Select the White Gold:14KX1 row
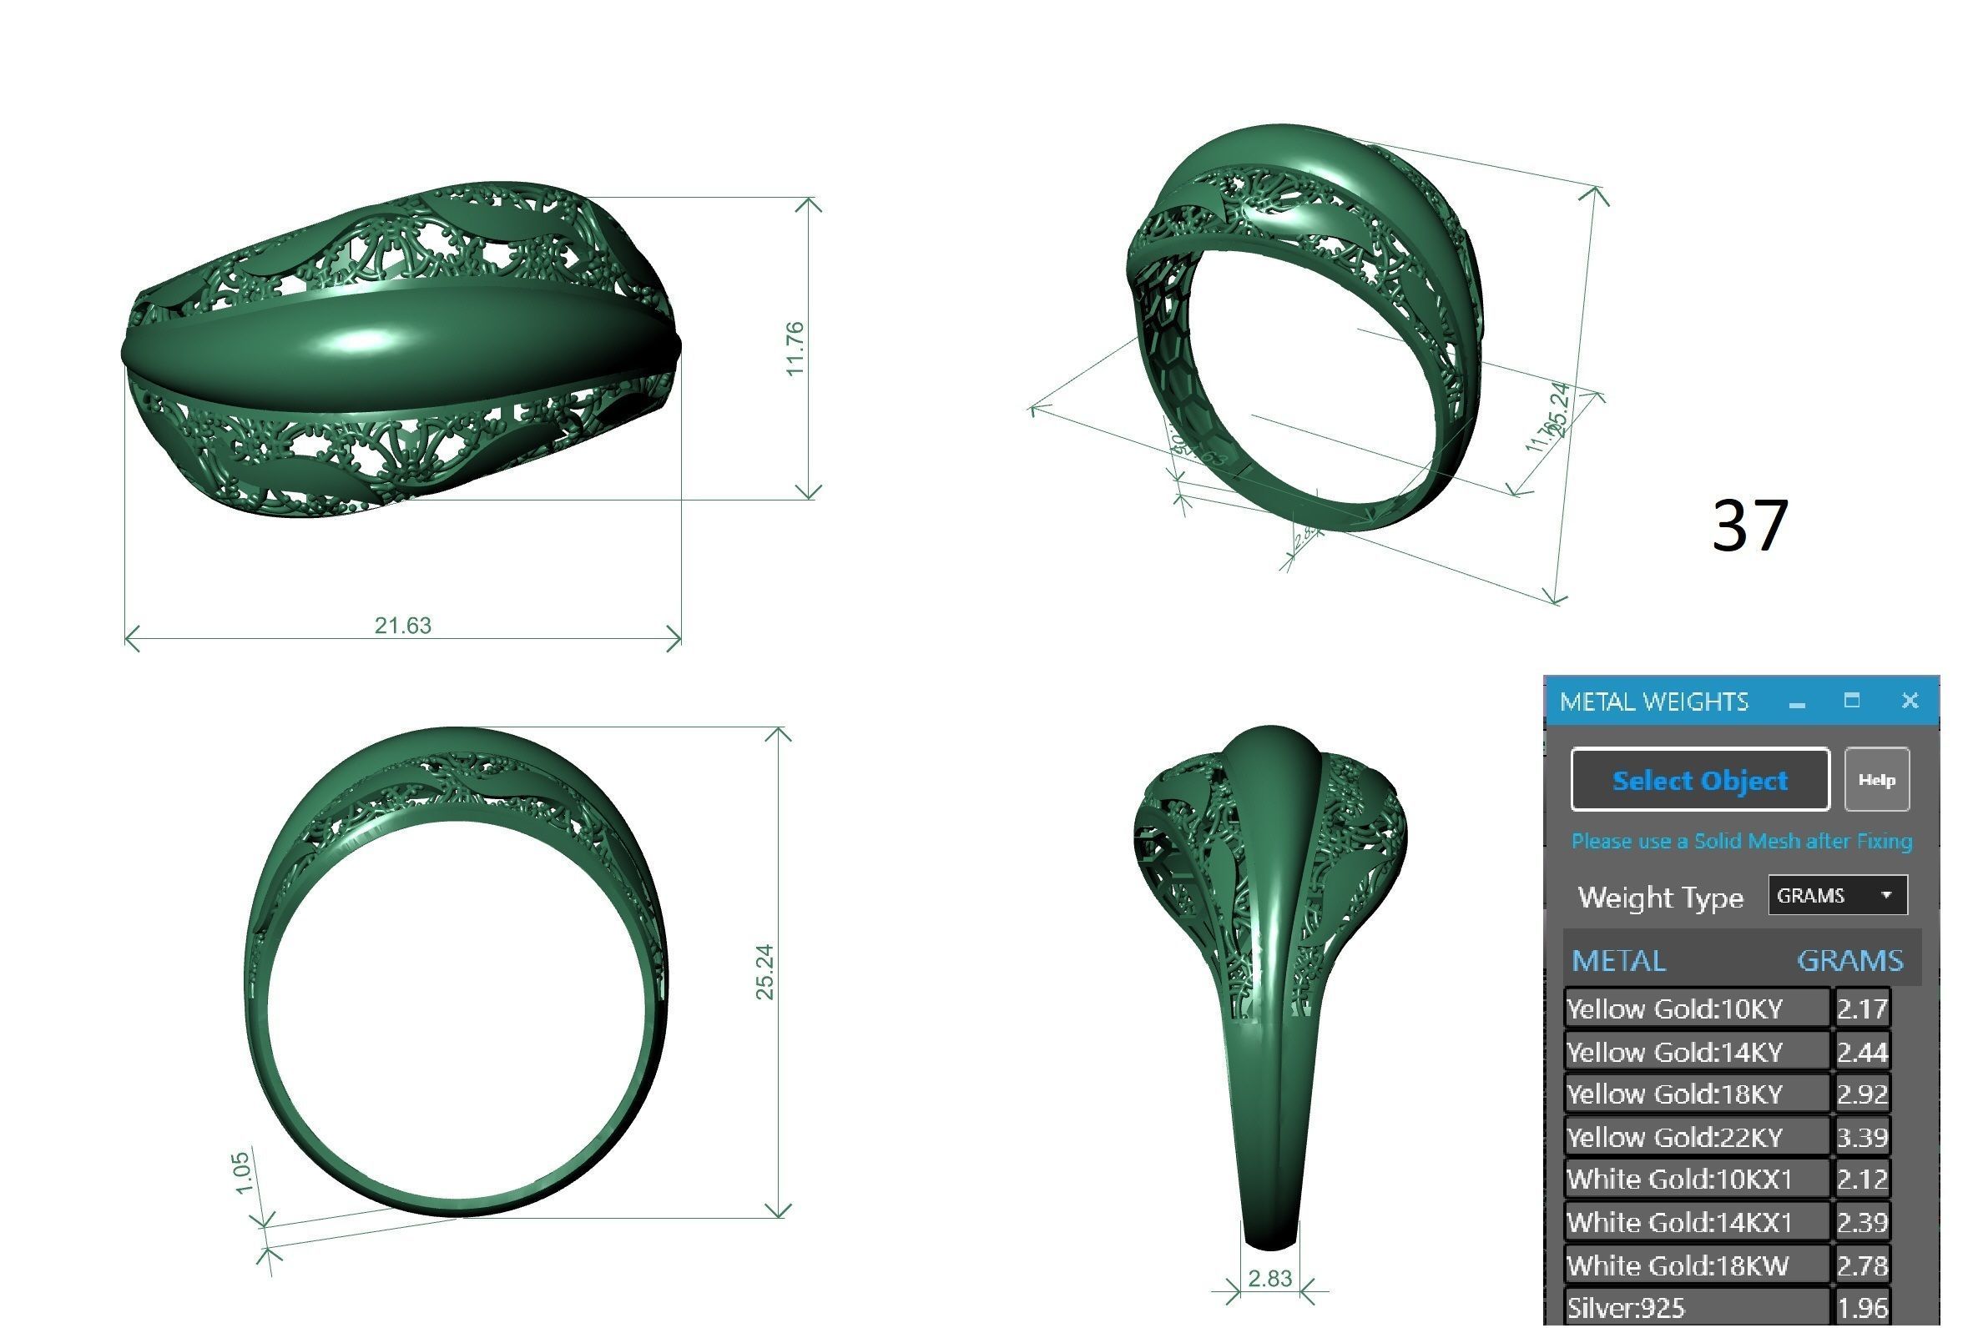This screenshot has height=1328, width=1973. point(1695,1222)
